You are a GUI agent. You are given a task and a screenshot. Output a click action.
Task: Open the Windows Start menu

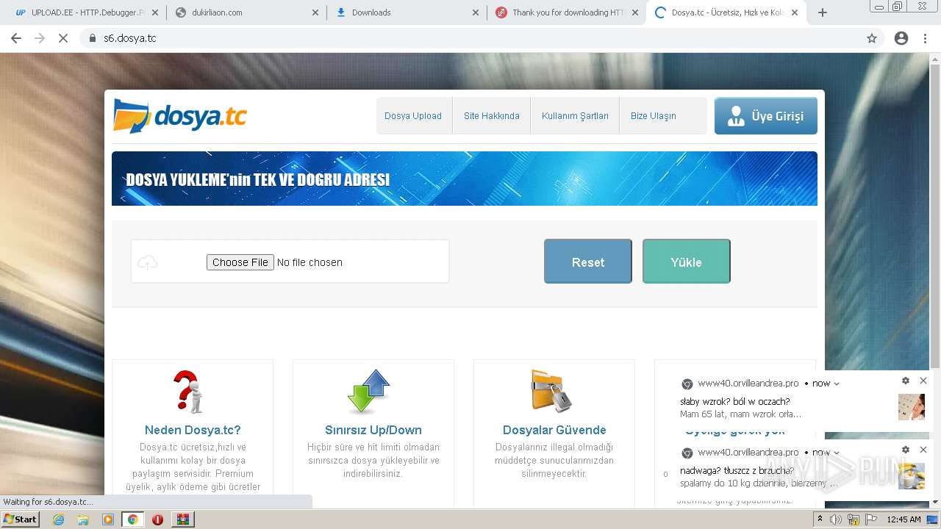click(21, 519)
